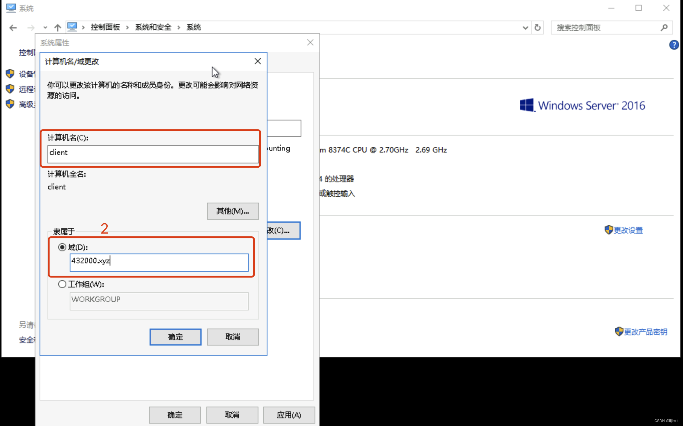Click the shield icon beside 更改产品密钥

click(619, 332)
